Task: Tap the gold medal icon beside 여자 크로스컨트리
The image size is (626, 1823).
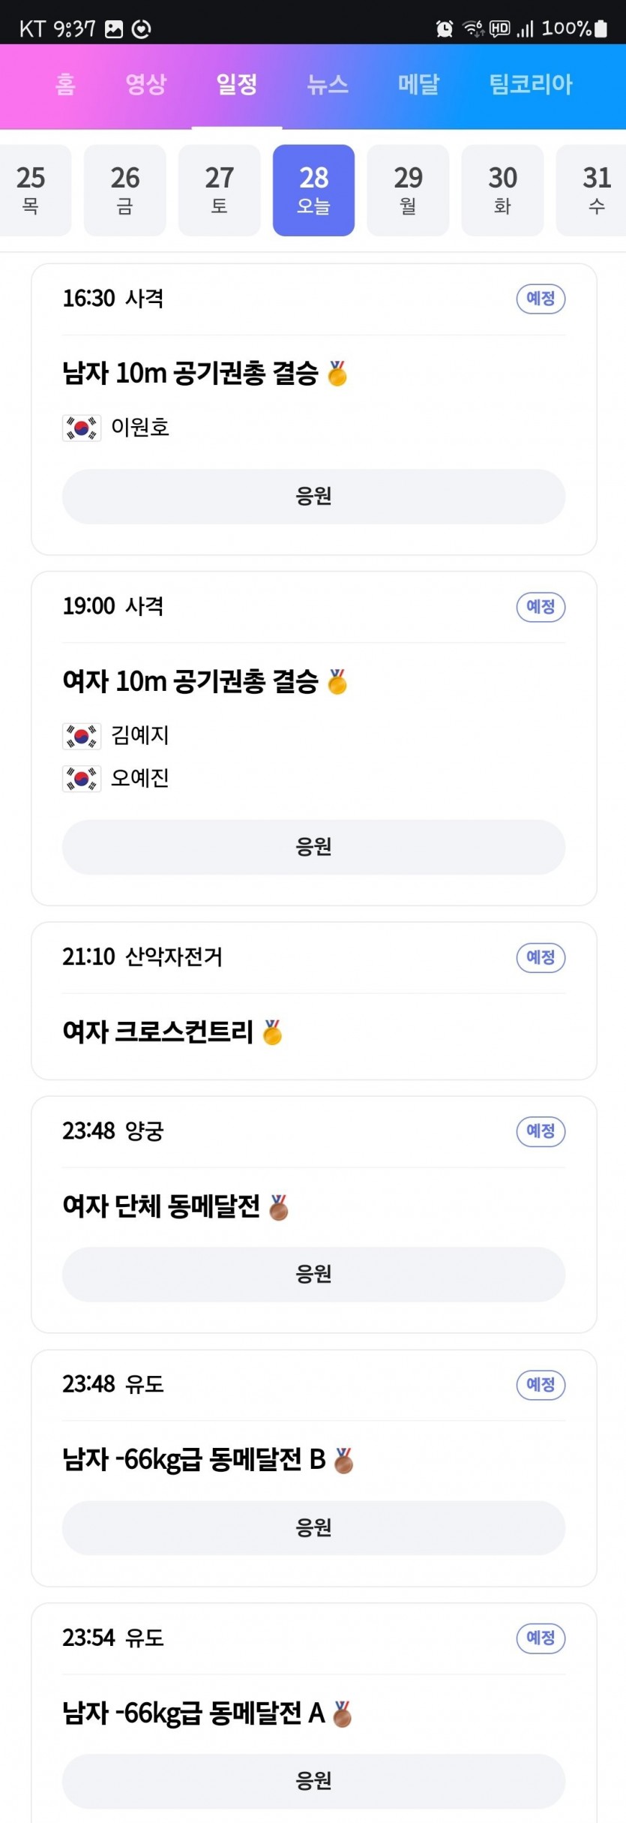Action: pyautogui.click(x=272, y=1032)
